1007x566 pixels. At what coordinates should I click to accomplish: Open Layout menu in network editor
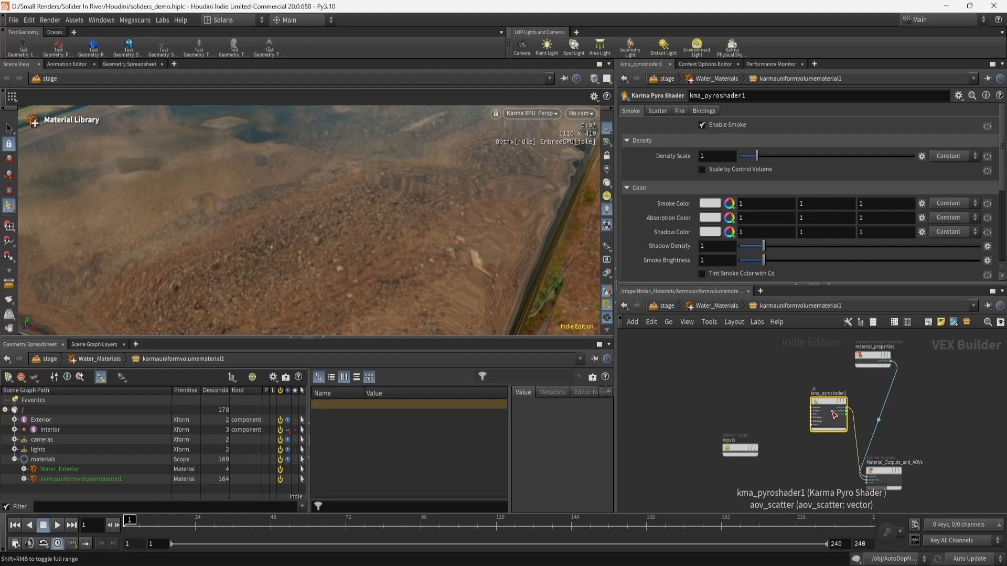(734, 322)
